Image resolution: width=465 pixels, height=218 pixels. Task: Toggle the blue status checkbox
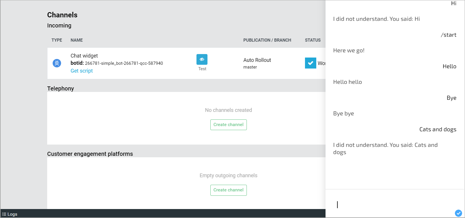pos(310,63)
